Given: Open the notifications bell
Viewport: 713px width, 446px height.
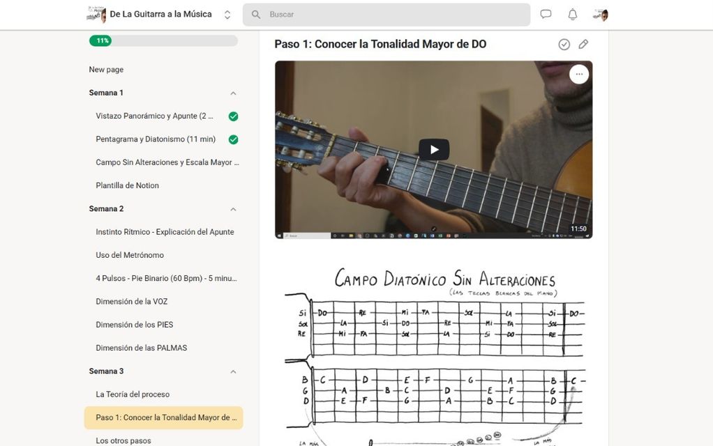Looking at the screenshot, I should pyautogui.click(x=573, y=15).
